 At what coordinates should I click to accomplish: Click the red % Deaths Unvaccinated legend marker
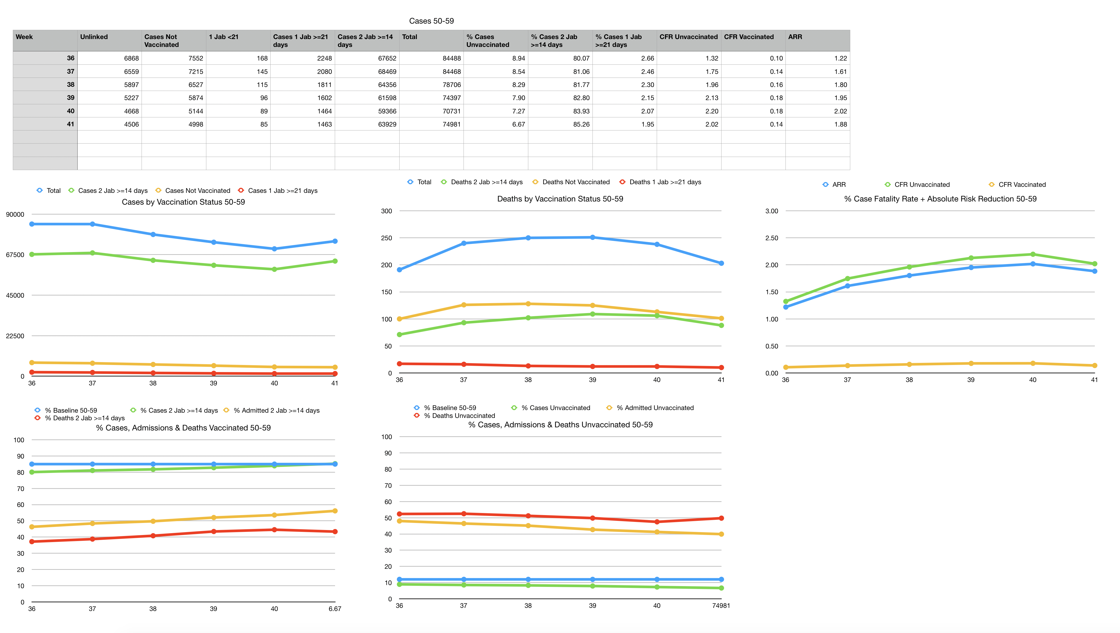coord(417,416)
